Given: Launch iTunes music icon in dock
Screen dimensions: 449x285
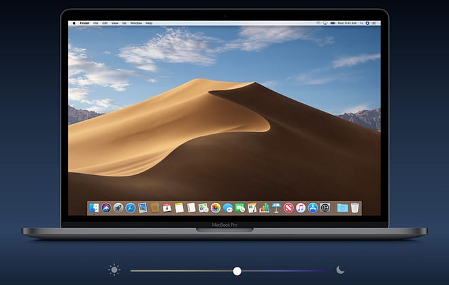Looking at the screenshot, I should pos(300,208).
